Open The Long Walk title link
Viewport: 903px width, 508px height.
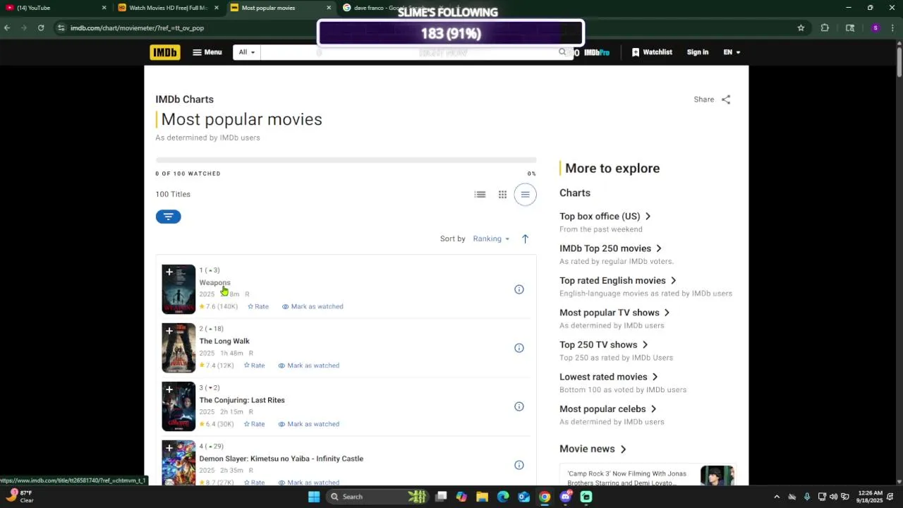pos(224,341)
